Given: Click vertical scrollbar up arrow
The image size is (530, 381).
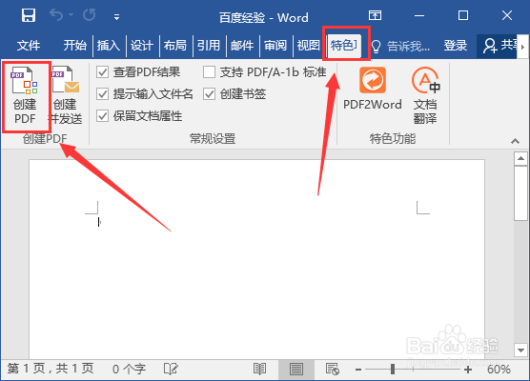Looking at the screenshot, I should (520, 158).
